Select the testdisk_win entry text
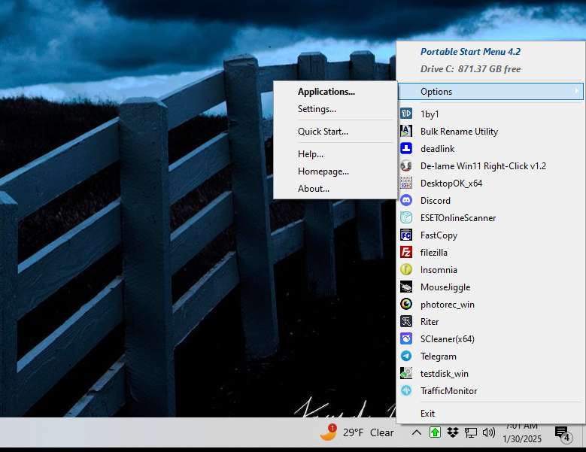 445,374
